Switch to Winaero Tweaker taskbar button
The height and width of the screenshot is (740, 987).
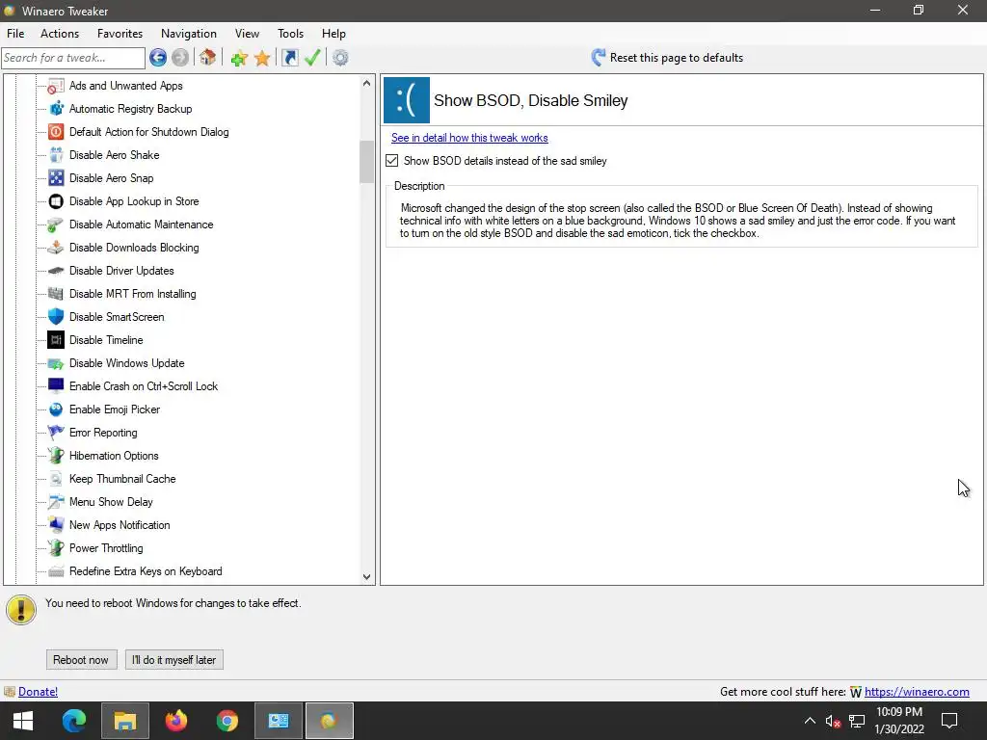(x=330, y=721)
